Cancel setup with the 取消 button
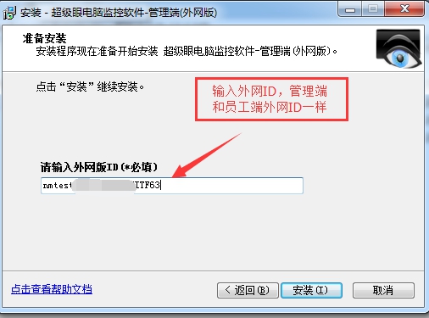Viewport: 429px width, 318px height. pos(383,290)
